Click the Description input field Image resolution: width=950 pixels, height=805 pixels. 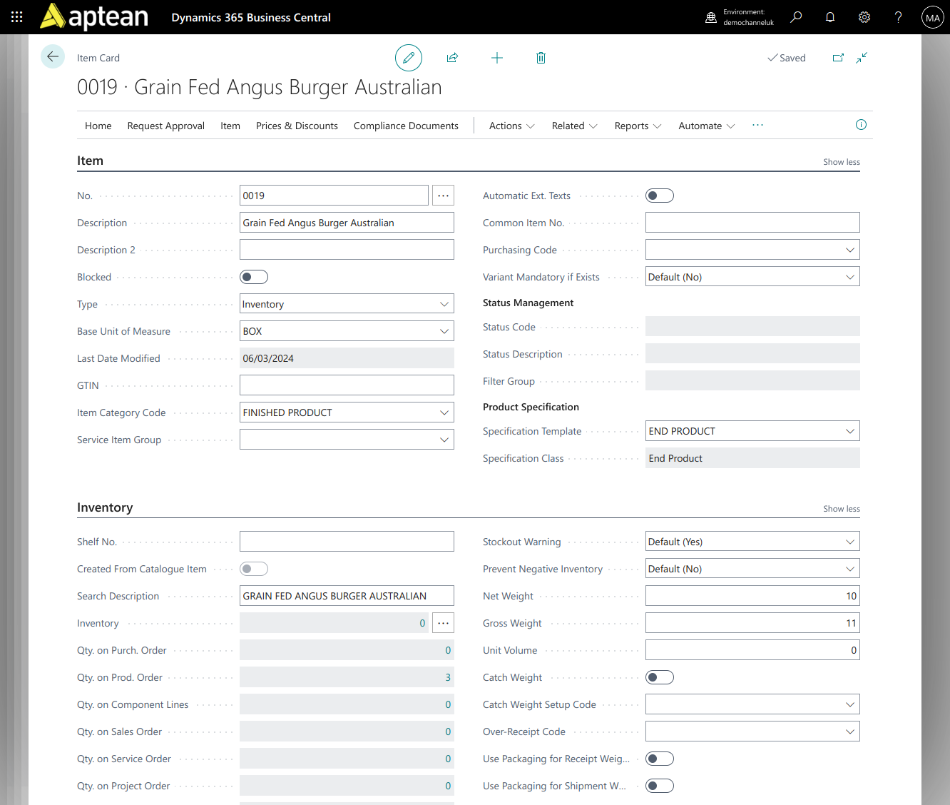click(x=347, y=223)
